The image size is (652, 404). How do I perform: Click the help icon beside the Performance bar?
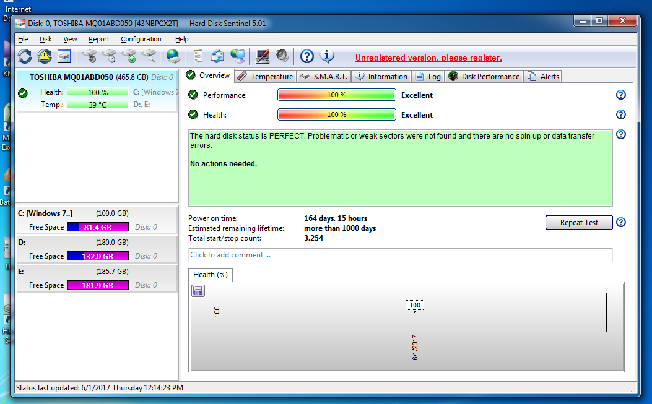(x=620, y=95)
